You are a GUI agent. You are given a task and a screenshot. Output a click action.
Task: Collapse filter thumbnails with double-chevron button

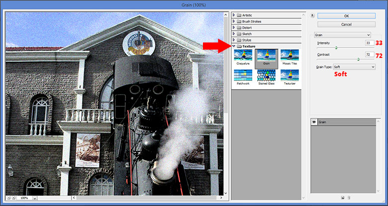pos(312,15)
